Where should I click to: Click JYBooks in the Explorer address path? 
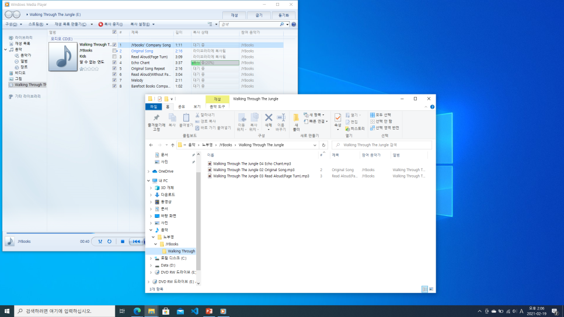point(225,145)
